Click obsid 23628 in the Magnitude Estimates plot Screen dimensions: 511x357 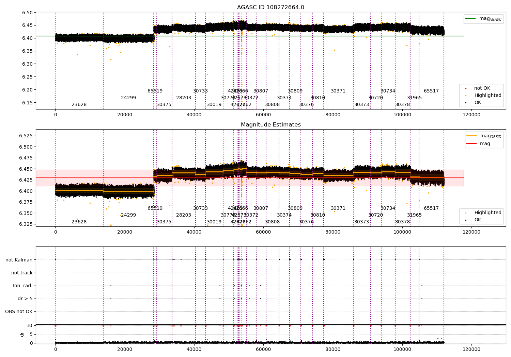coord(79,222)
